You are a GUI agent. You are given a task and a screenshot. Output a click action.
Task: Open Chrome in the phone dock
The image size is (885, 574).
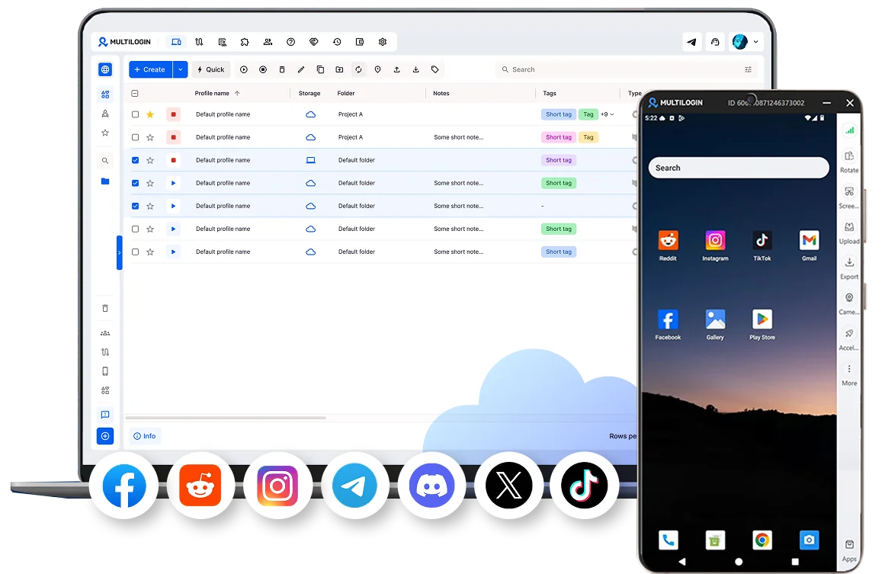point(762,540)
